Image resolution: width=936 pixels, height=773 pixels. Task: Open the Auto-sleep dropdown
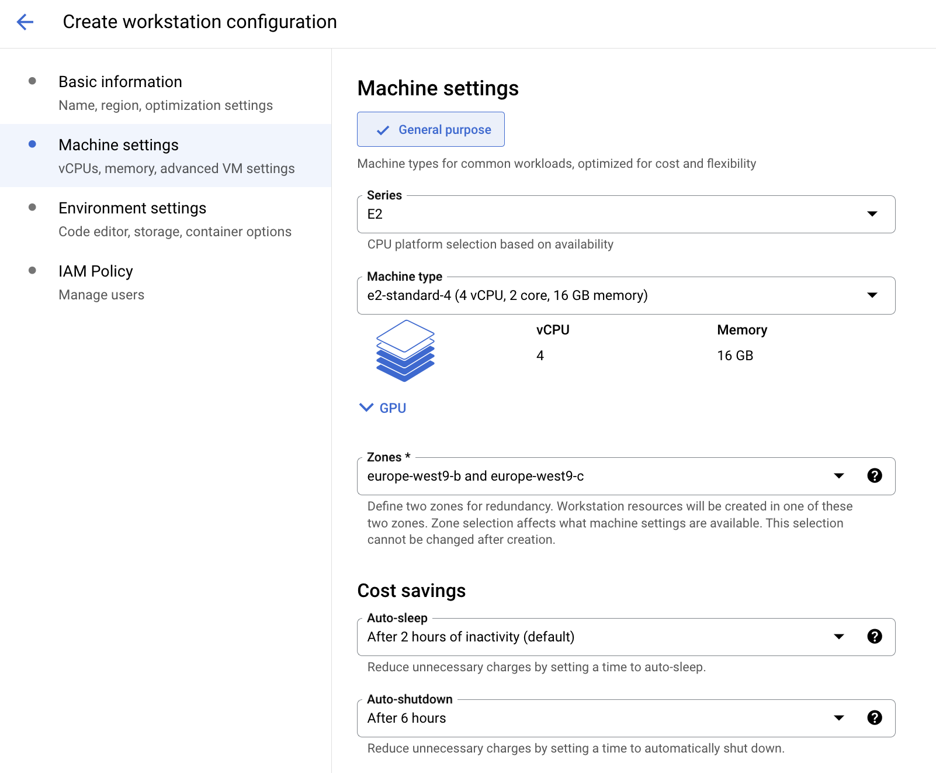pos(596,637)
